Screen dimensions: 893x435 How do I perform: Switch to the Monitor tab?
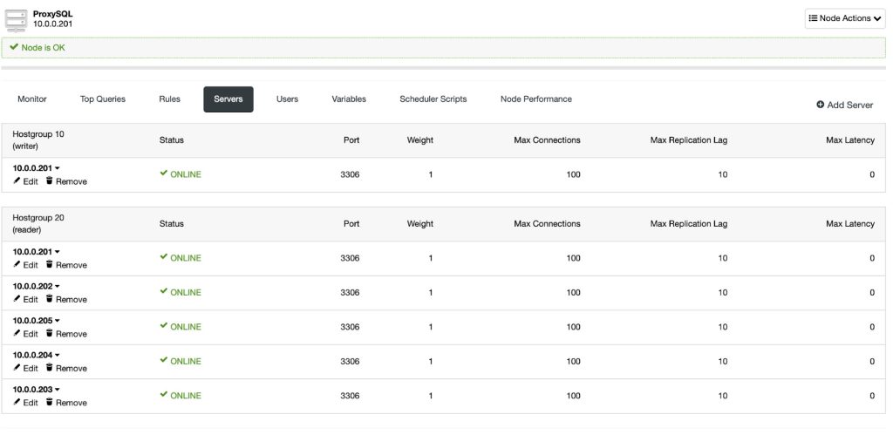click(x=32, y=99)
